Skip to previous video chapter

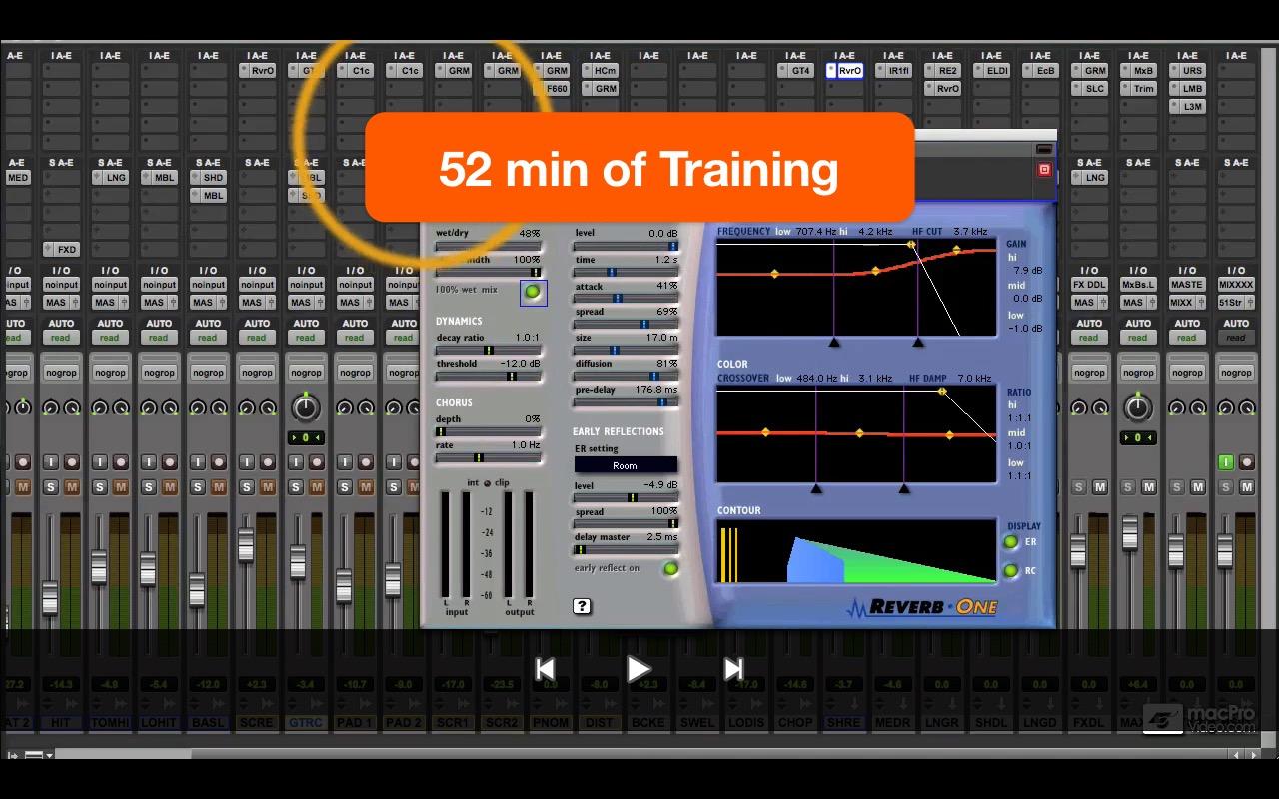[x=545, y=669]
